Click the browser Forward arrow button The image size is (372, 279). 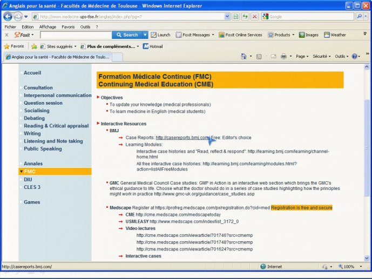pos(18,17)
